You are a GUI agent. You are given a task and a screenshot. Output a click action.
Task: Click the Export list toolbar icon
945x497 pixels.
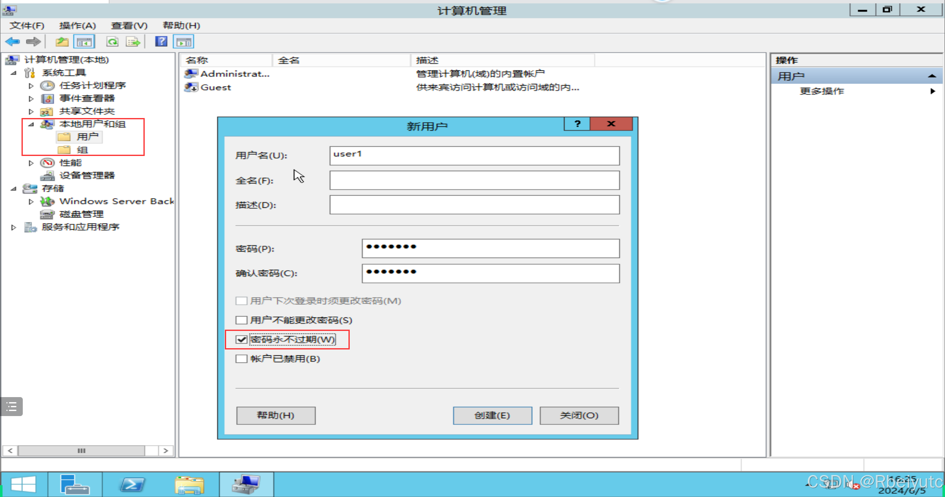132,42
